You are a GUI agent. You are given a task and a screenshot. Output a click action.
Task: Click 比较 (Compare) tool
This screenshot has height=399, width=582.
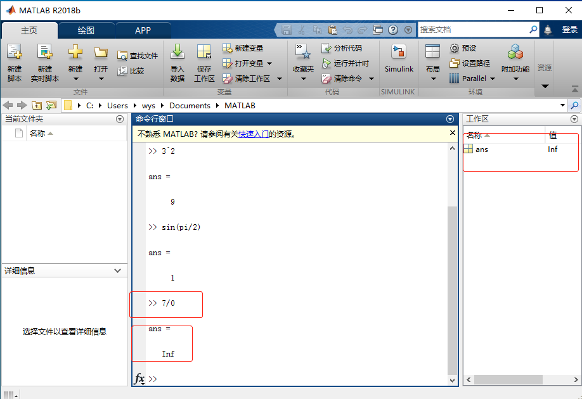[131, 70]
